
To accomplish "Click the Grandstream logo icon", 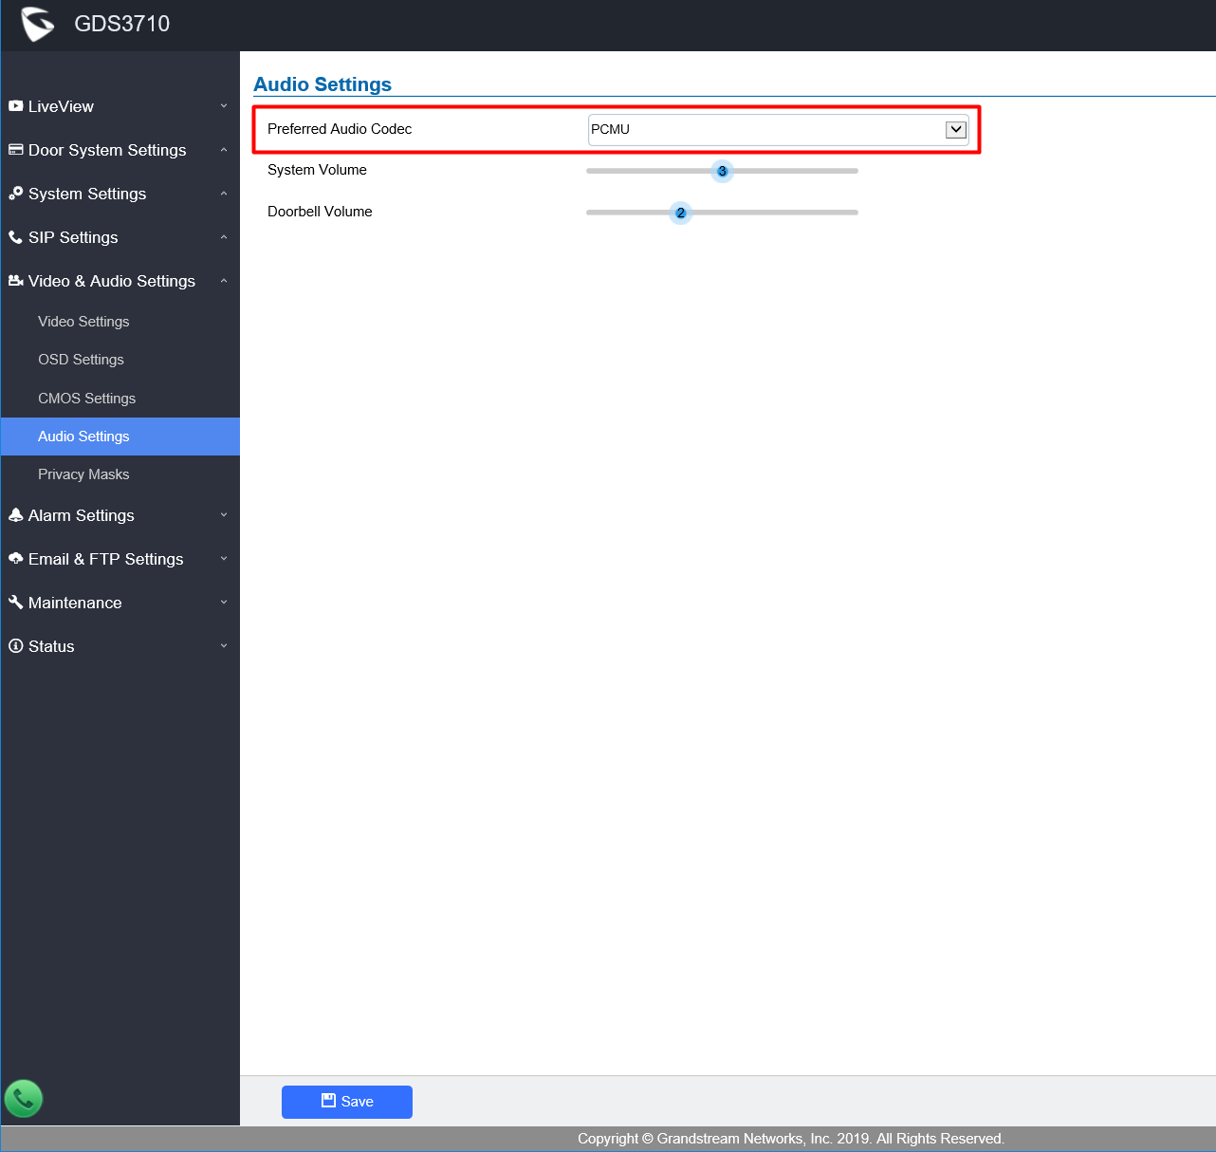I will point(37,24).
